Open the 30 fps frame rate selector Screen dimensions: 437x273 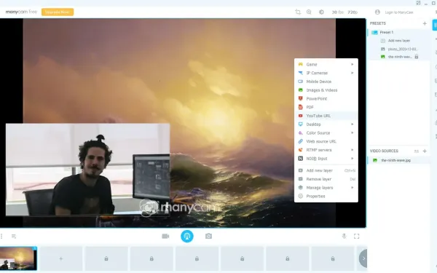point(337,12)
